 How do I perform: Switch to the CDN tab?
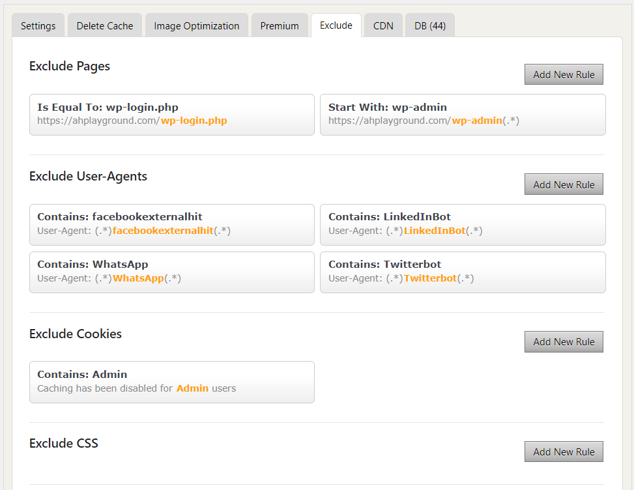[383, 26]
